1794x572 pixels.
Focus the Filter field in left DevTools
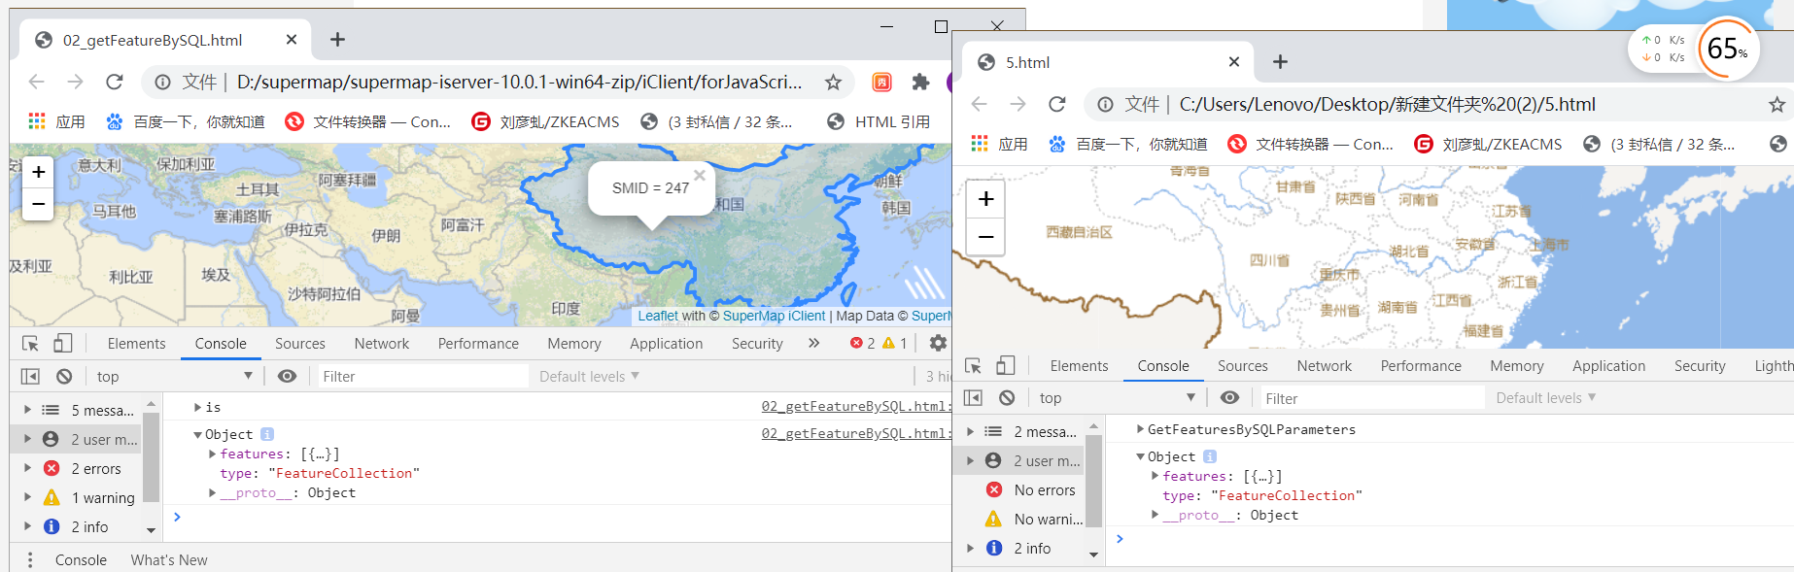424,376
